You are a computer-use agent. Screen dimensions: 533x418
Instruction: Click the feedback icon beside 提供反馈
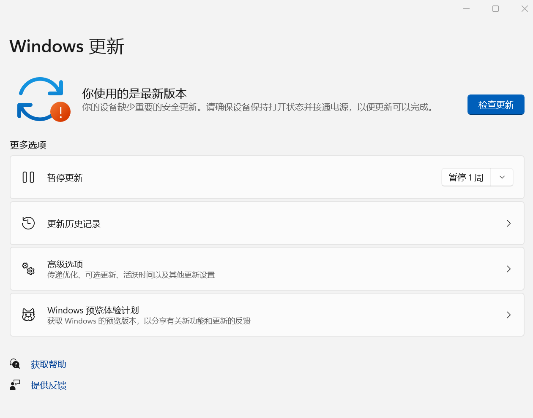[15, 385]
